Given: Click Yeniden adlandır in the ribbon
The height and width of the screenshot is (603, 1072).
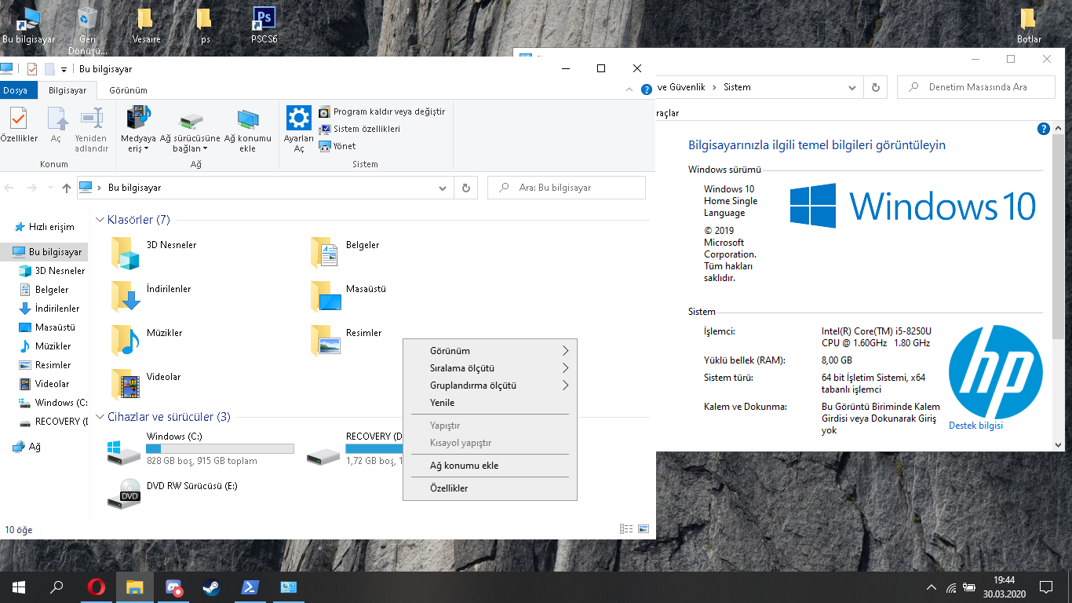Looking at the screenshot, I should click(x=91, y=130).
